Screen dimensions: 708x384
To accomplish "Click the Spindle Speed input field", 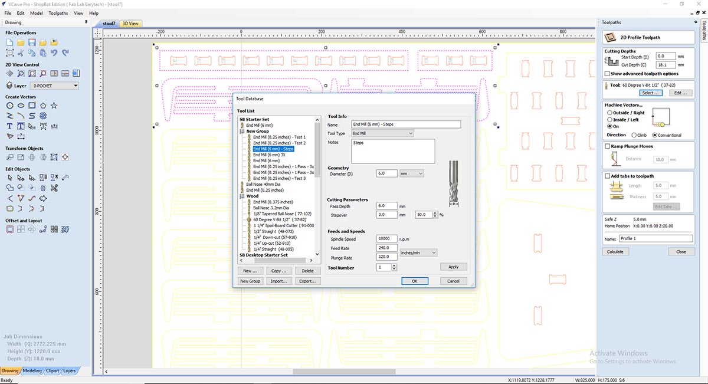I will tap(386, 239).
